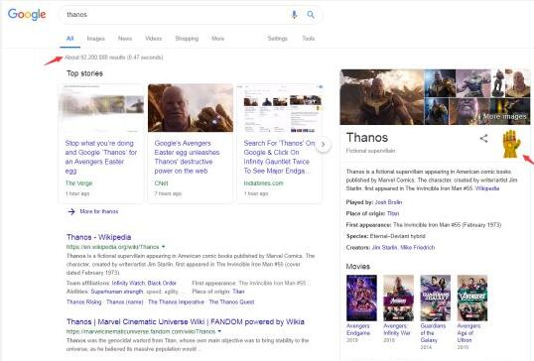This screenshot has width=534, height=361.
Task: Click the Mike Friedrich creator link
Action: (x=418, y=248)
